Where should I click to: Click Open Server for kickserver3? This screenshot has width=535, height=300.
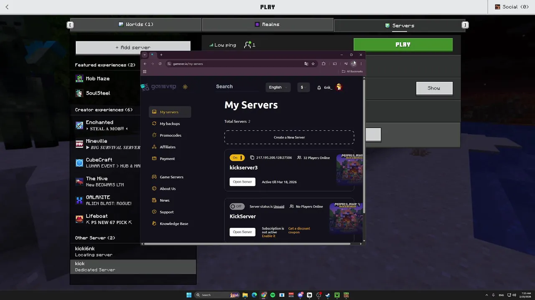[242, 182]
